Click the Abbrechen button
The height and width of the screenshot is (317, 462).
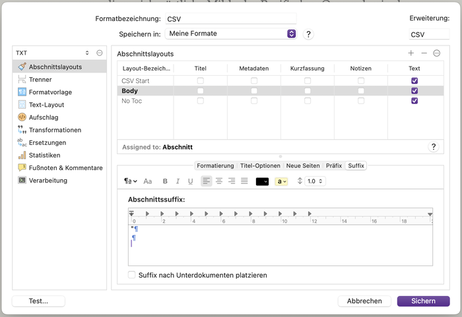364,301
